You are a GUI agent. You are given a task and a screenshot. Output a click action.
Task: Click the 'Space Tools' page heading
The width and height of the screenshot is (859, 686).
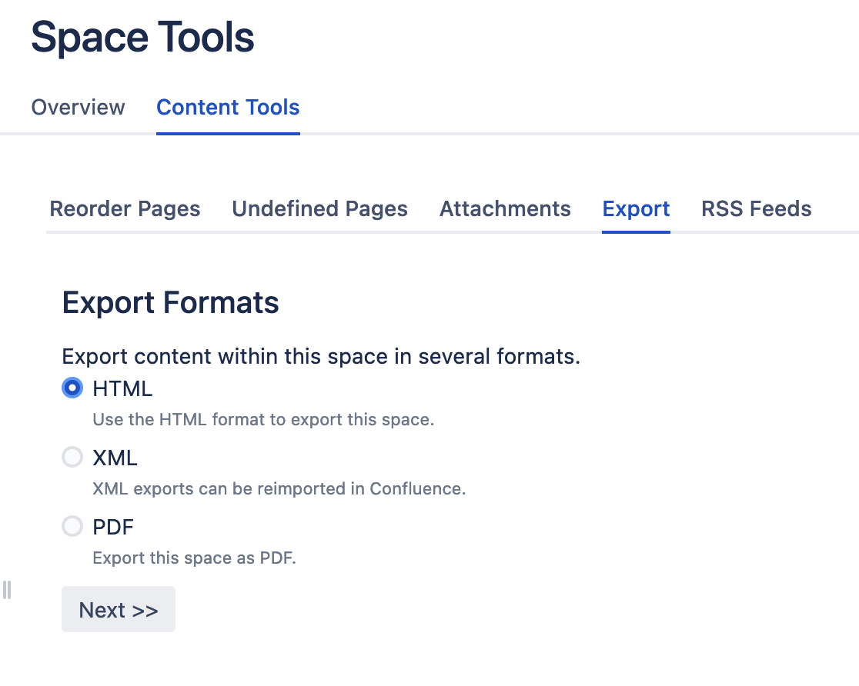point(143,37)
